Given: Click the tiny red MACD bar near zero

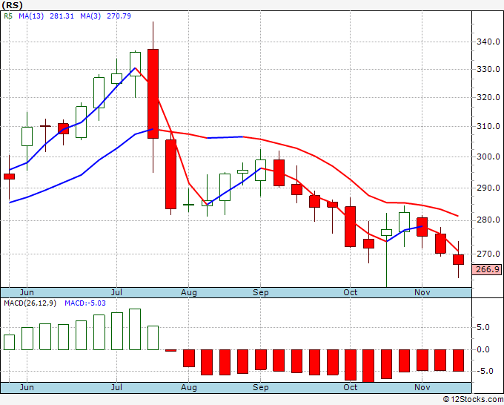Looking at the screenshot, I should pos(170,350).
